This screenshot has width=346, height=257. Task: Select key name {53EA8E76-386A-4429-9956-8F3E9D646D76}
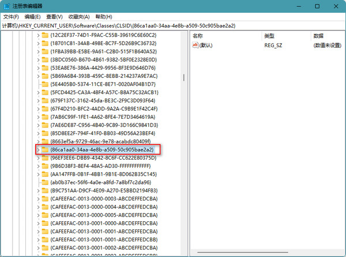[103, 68]
